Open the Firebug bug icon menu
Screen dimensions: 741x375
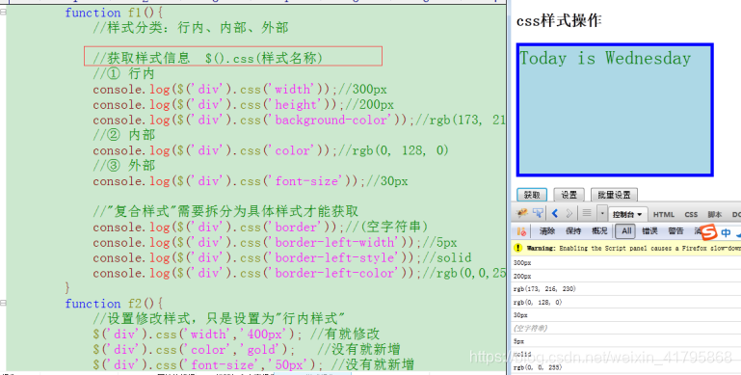pyautogui.click(x=522, y=214)
